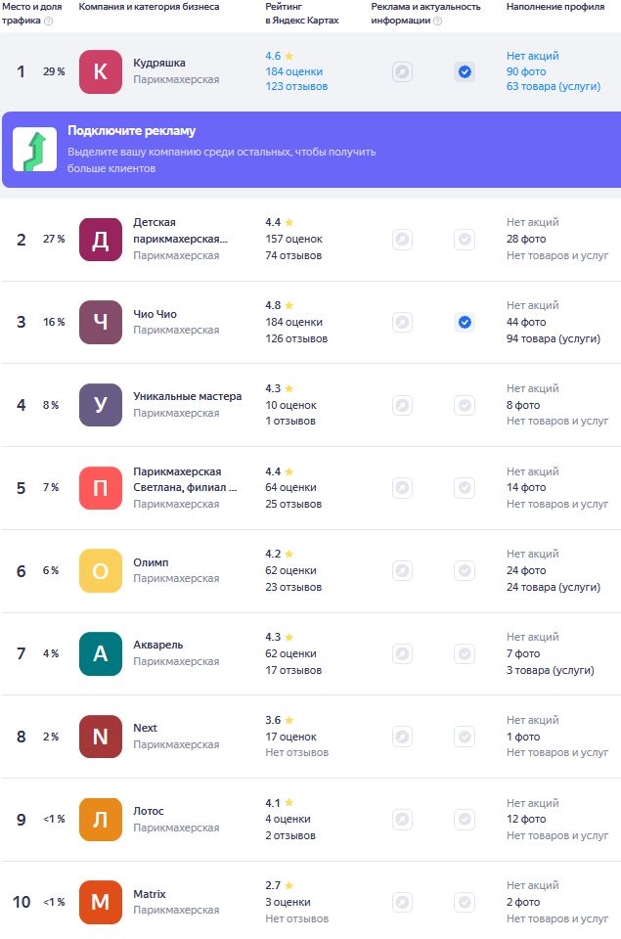Click the Наполнение профиля column header
Screen dimensions: 621x939
pyautogui.click(x=555, y=7)
